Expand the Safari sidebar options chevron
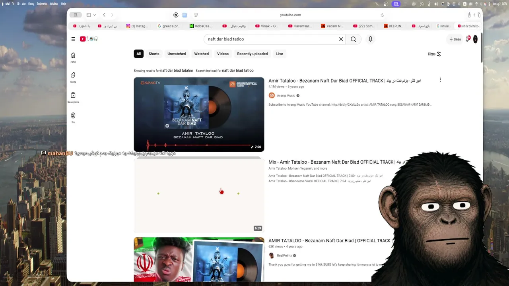509x286 pixels. [x=95, y=15]
